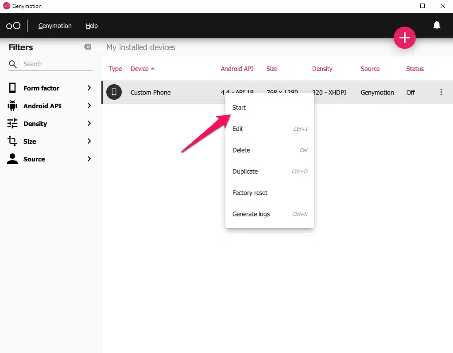
Task: Open the notifications bell
Action: pyautogui.click(x=437, y=25)
